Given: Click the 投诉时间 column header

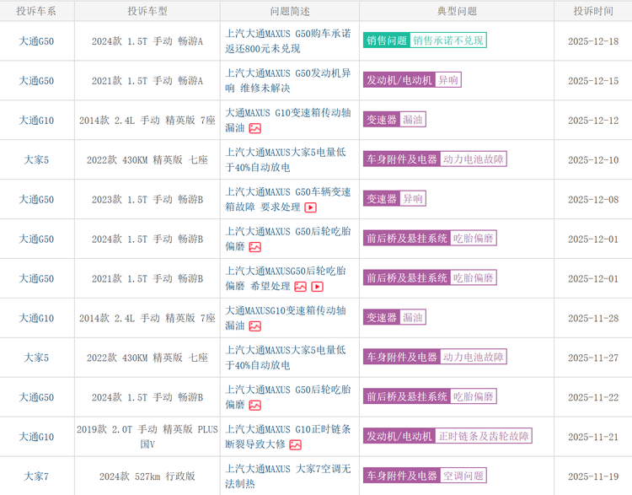Looking at the screenshot, I should click(x=593, y=11).
